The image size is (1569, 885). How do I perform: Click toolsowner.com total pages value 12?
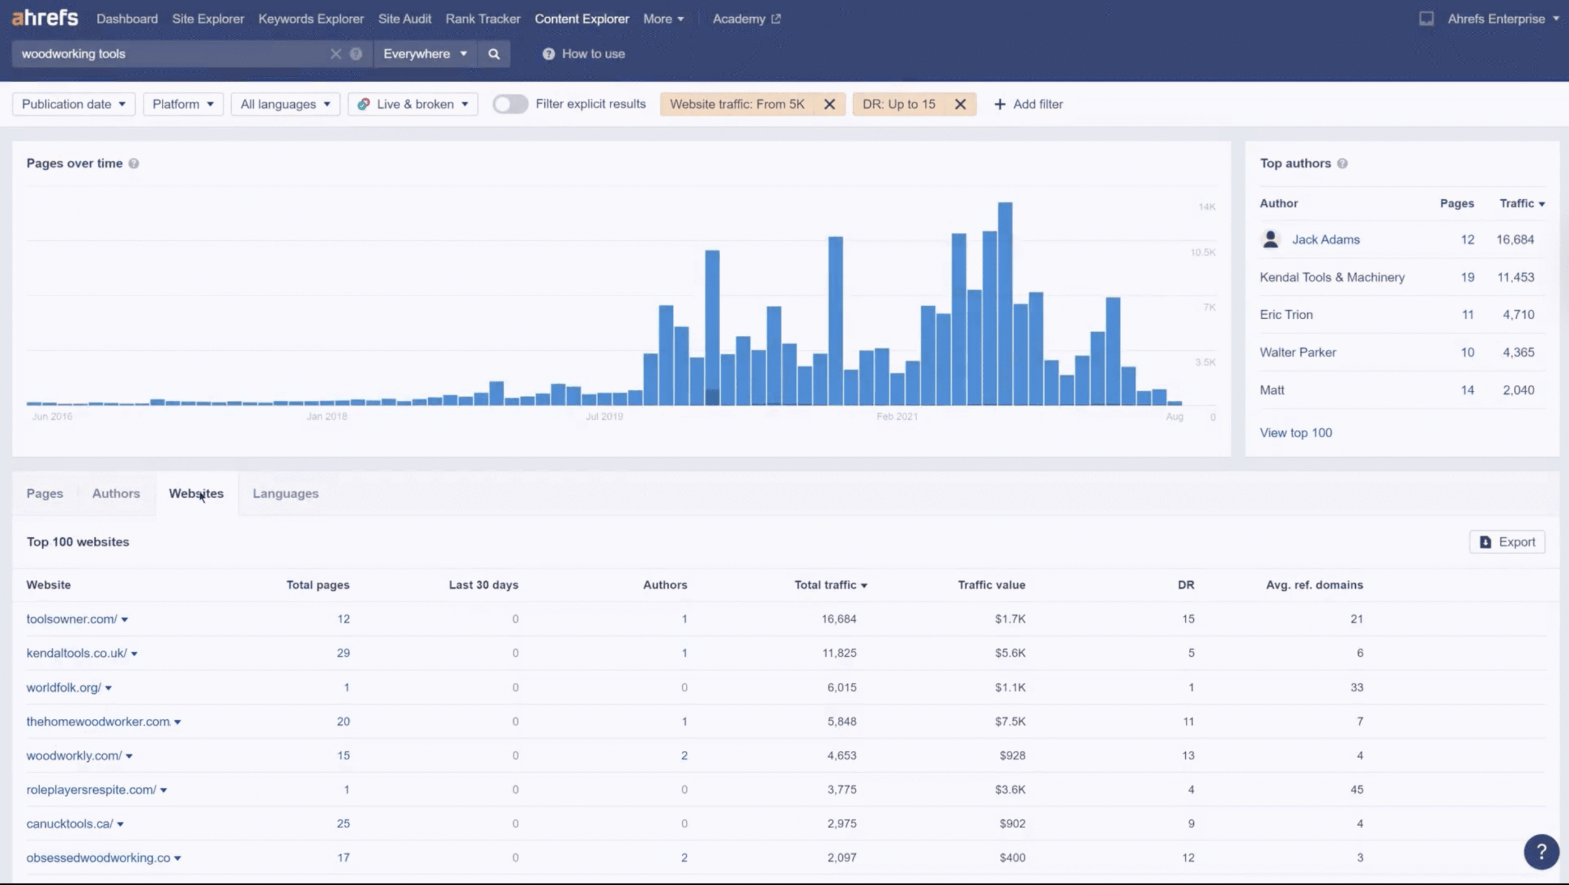(x=343, y=619)
